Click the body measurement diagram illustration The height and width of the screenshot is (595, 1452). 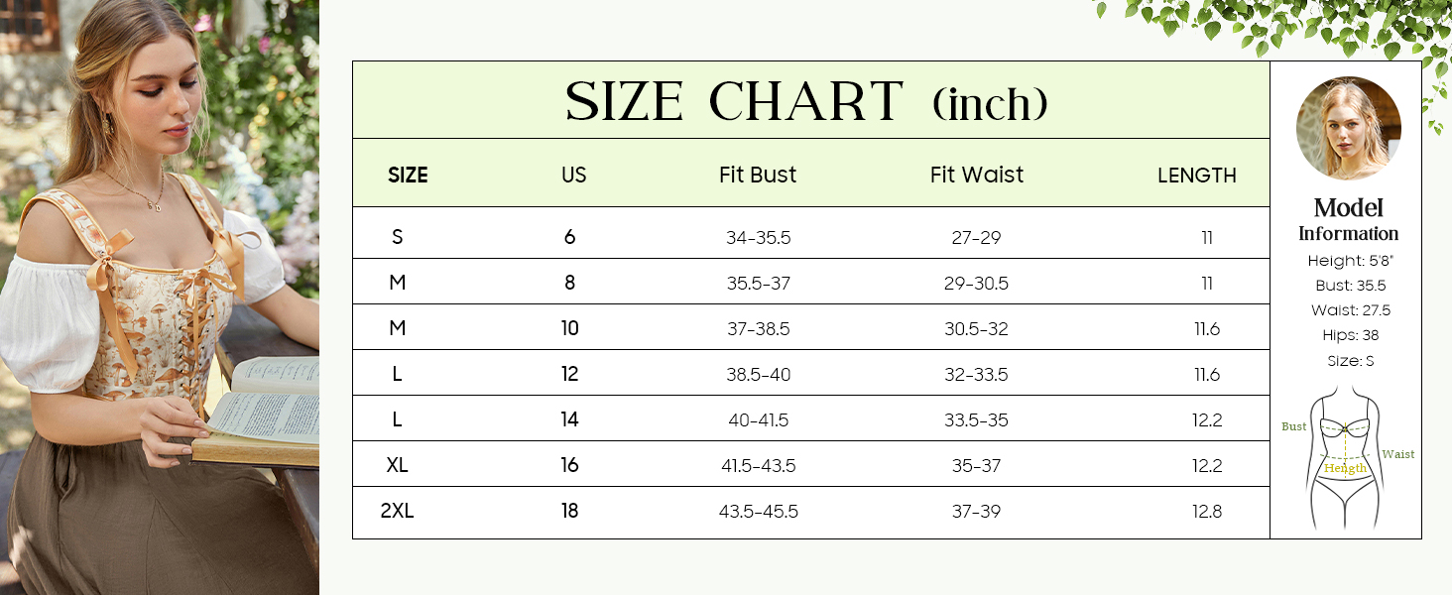(x=1348, y=460)
